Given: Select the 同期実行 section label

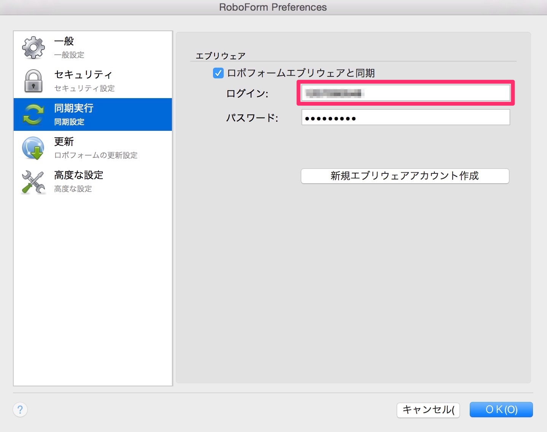Looking at the screenshot, I should click(x=74, y=108).
